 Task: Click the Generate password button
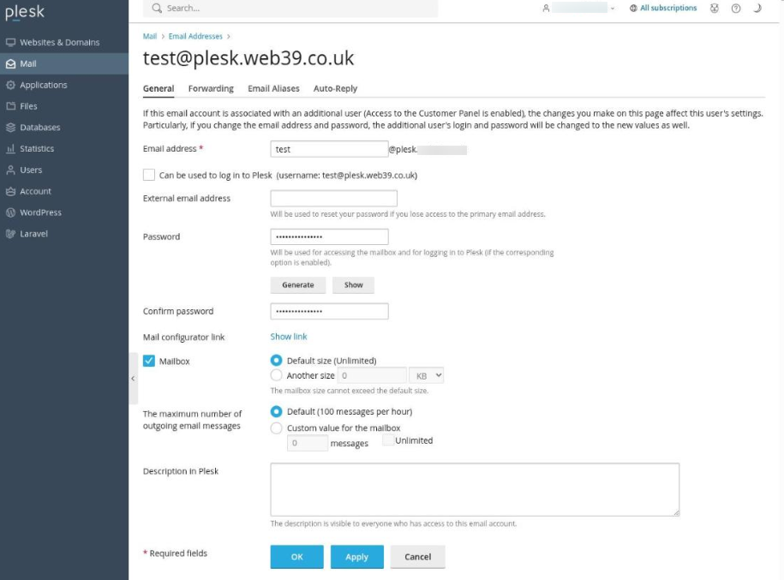tap(297, 285)
